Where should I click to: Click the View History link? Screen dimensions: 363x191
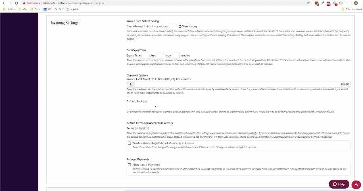tap(188, 26)
